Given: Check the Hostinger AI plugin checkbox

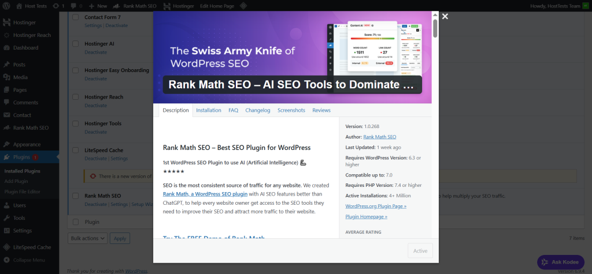Looking at the screenshot, I should click(75, 43).
